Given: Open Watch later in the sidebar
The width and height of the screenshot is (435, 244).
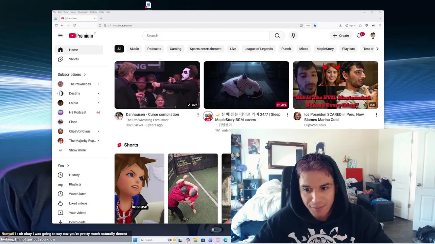Looking at the screenshot, I should tap(79, 194).
